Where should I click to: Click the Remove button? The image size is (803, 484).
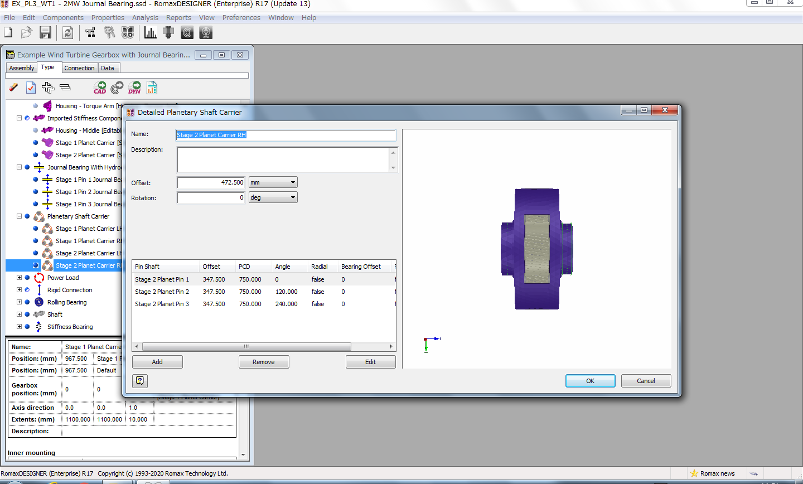[x=264, y=362]
